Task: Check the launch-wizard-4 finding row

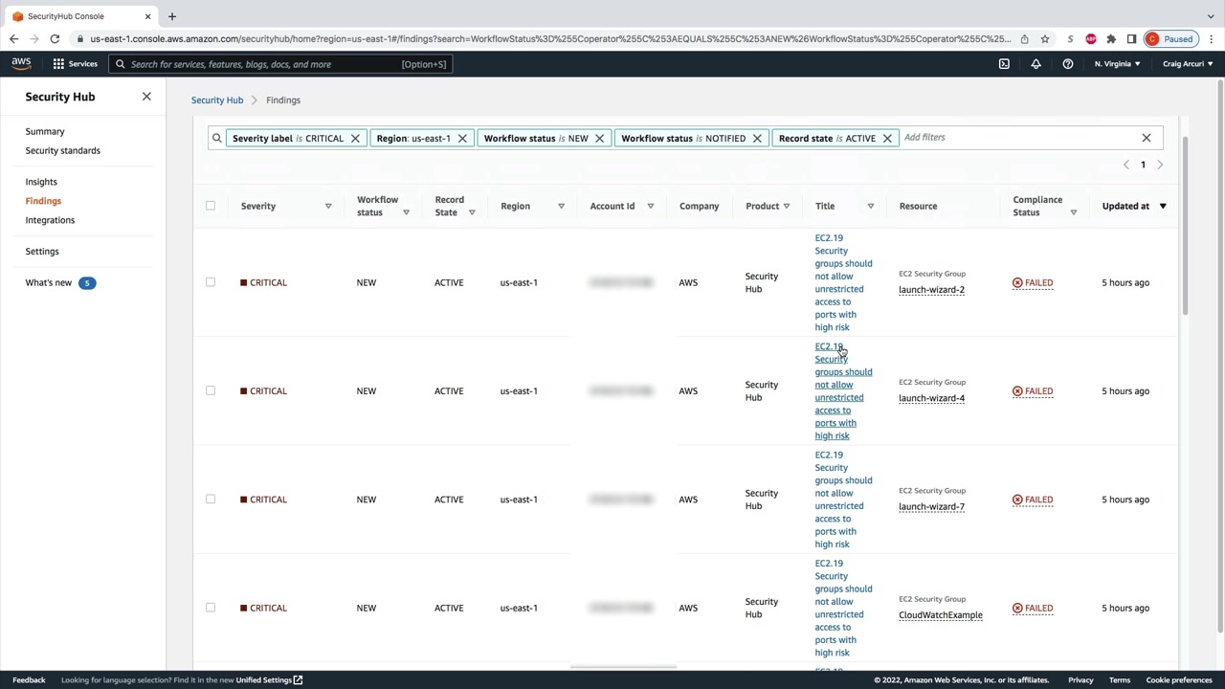Action: (x=211, y=390)
